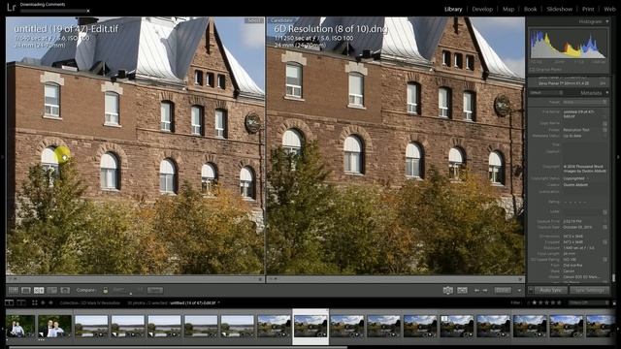Open the Slideshow module
This screenshot has width=621, height=349.
click(x=559, y=9)
